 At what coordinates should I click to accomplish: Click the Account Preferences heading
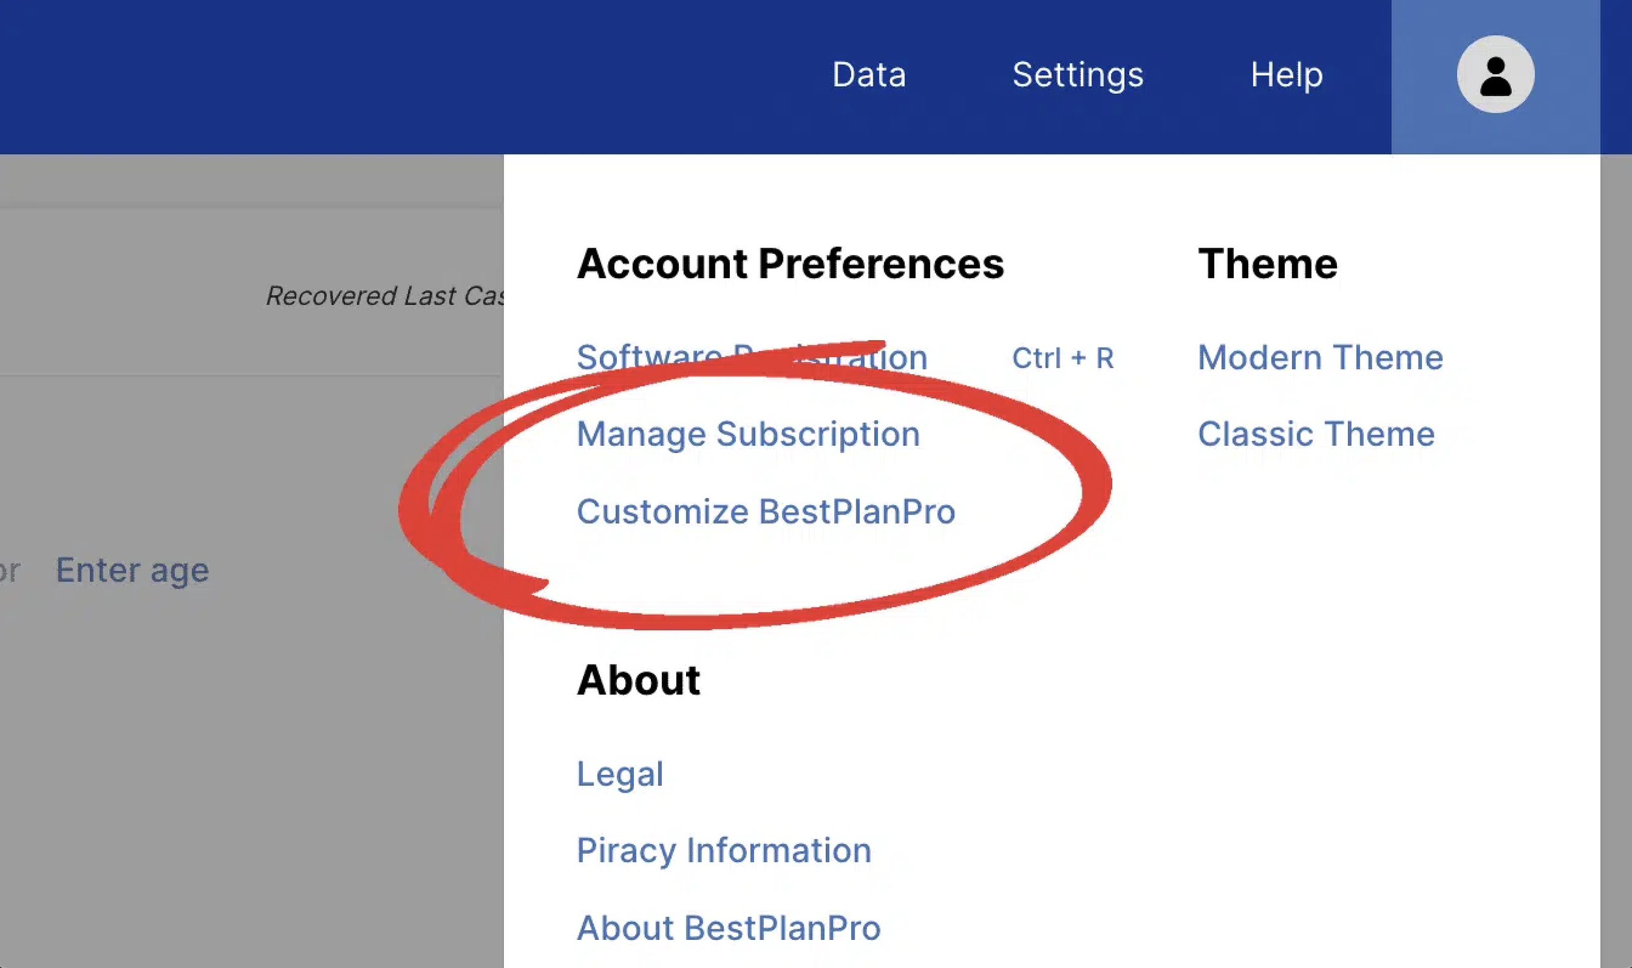(790, 264)
